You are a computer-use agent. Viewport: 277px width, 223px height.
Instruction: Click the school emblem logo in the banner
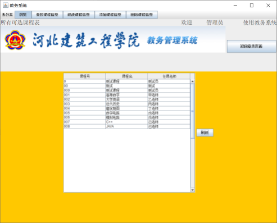(15, 40)
